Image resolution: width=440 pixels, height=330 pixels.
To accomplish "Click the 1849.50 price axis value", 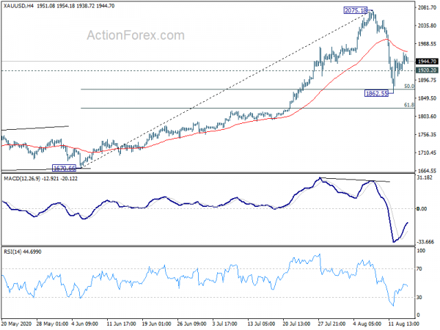I will pos(427,98).
